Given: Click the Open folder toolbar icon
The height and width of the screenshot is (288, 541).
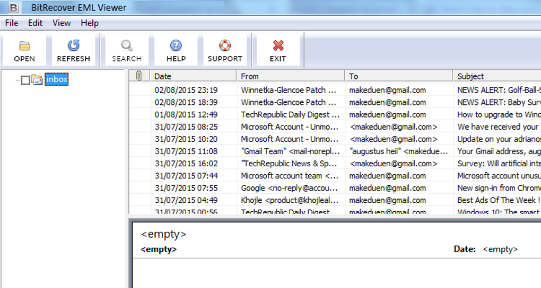Looking at the screenshot, I should [x=24, y=46].
